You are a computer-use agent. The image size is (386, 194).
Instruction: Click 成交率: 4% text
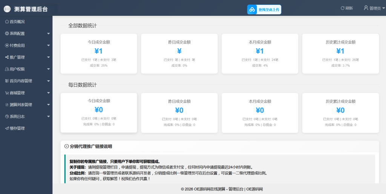point(260,66)
